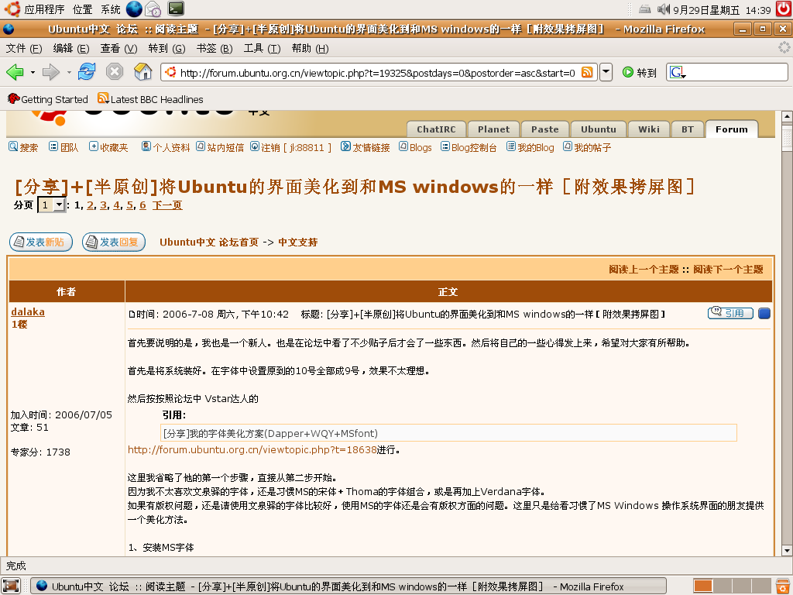The image size is (793, 595).
Task: Open the 转到 (G) menu
Action: click(x=167, y=48)
